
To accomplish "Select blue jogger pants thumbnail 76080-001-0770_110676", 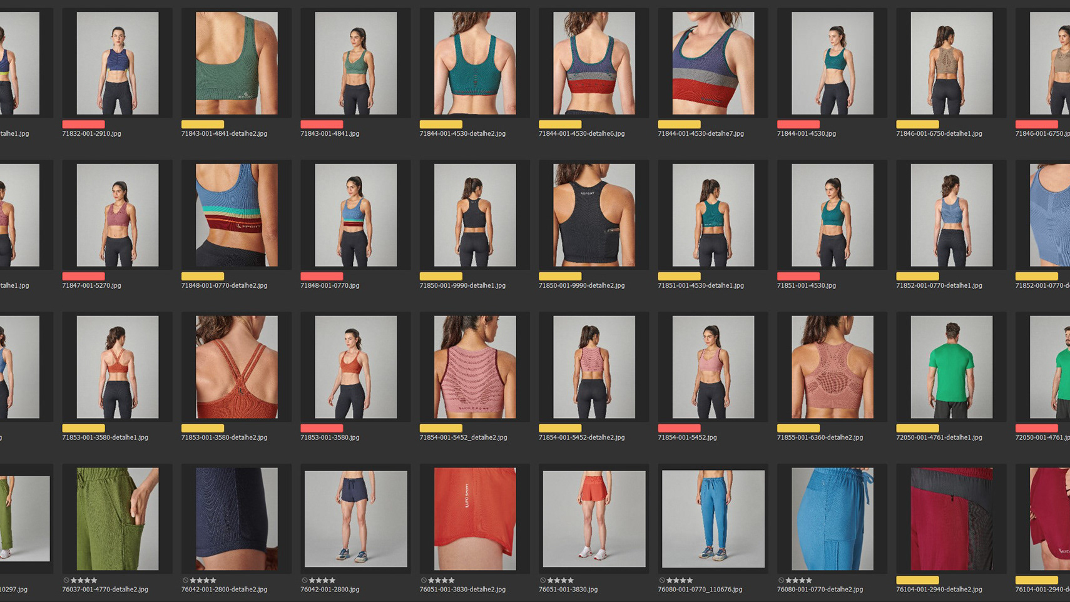I will tap(713, 519).
